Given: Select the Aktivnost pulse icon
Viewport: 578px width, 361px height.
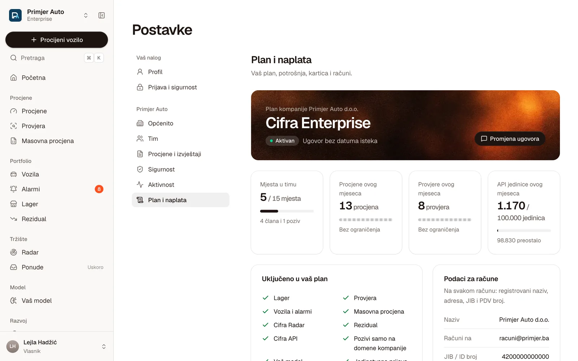Looking at the screenshot, I should pyautogui.click(x=140, y=184).
